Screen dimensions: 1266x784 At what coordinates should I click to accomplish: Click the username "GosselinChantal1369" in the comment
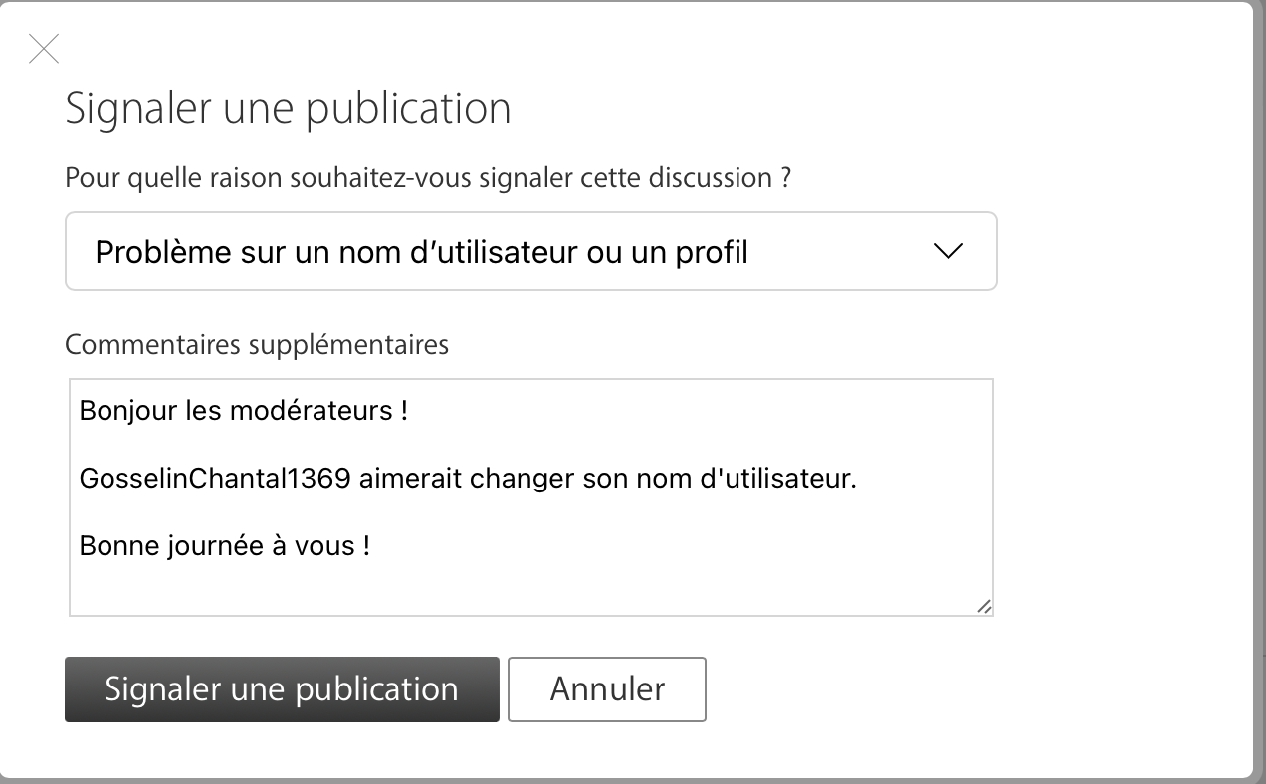(x=215, y=479)
